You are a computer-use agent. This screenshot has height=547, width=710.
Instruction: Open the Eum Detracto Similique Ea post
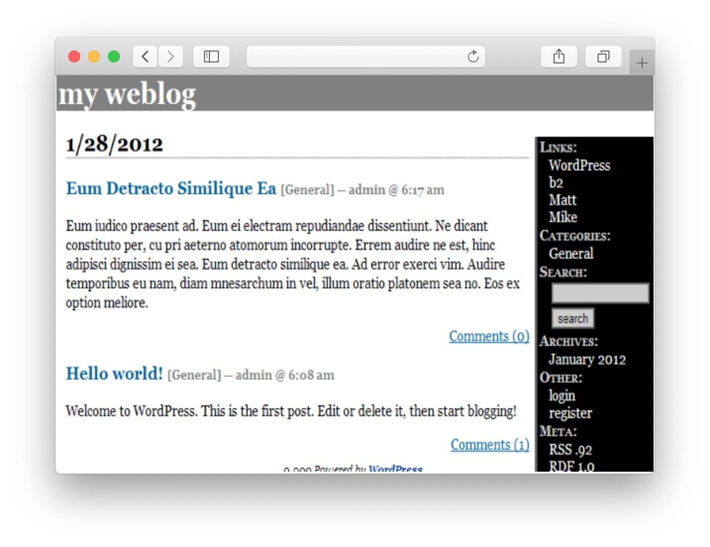tap(170, 189)
